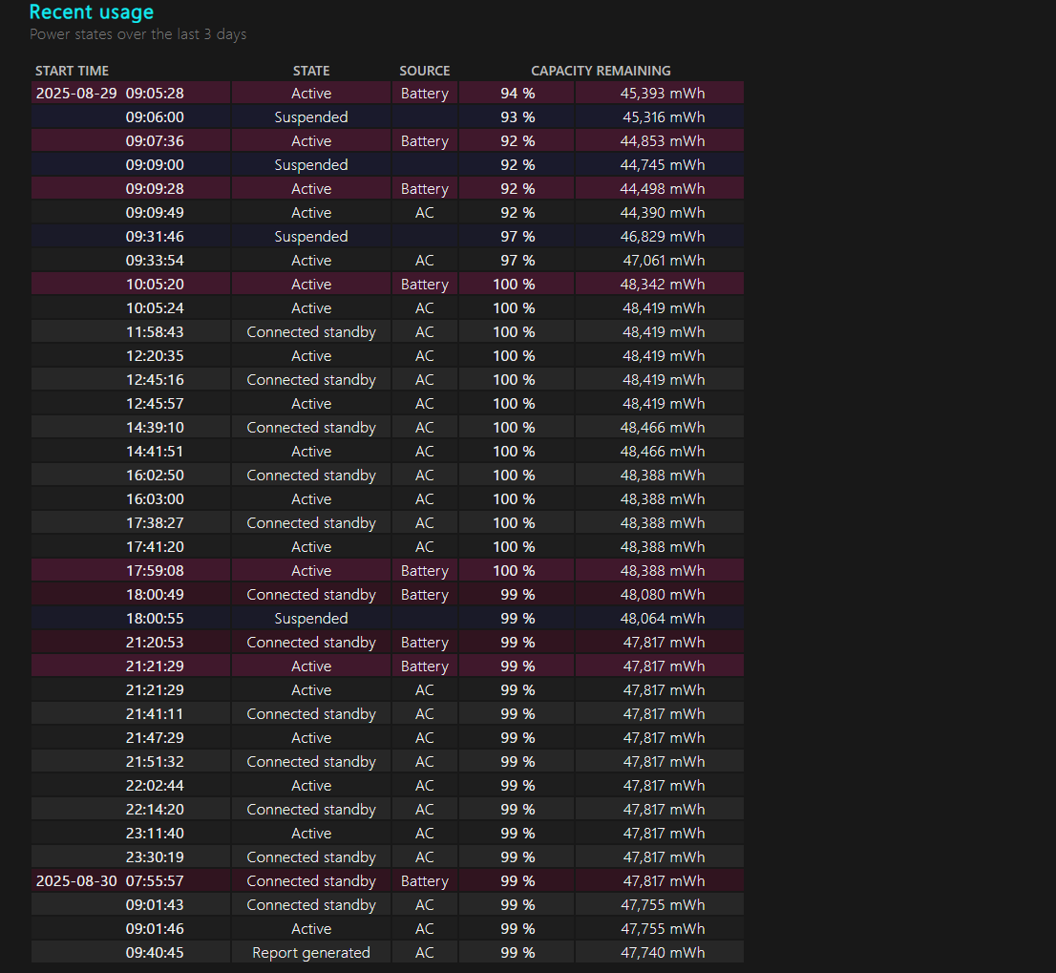Click the START TIME column header
The width and height of the screenshot is (1056, 973).
point(72,71)
